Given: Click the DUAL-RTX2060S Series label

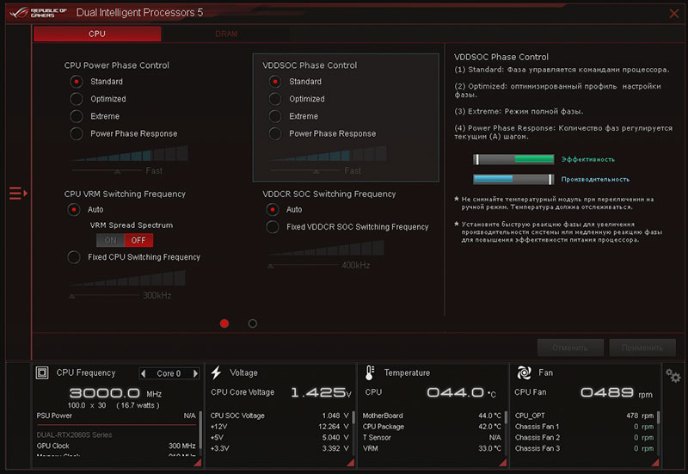Looking at the screenshot, I should (74, 435).
